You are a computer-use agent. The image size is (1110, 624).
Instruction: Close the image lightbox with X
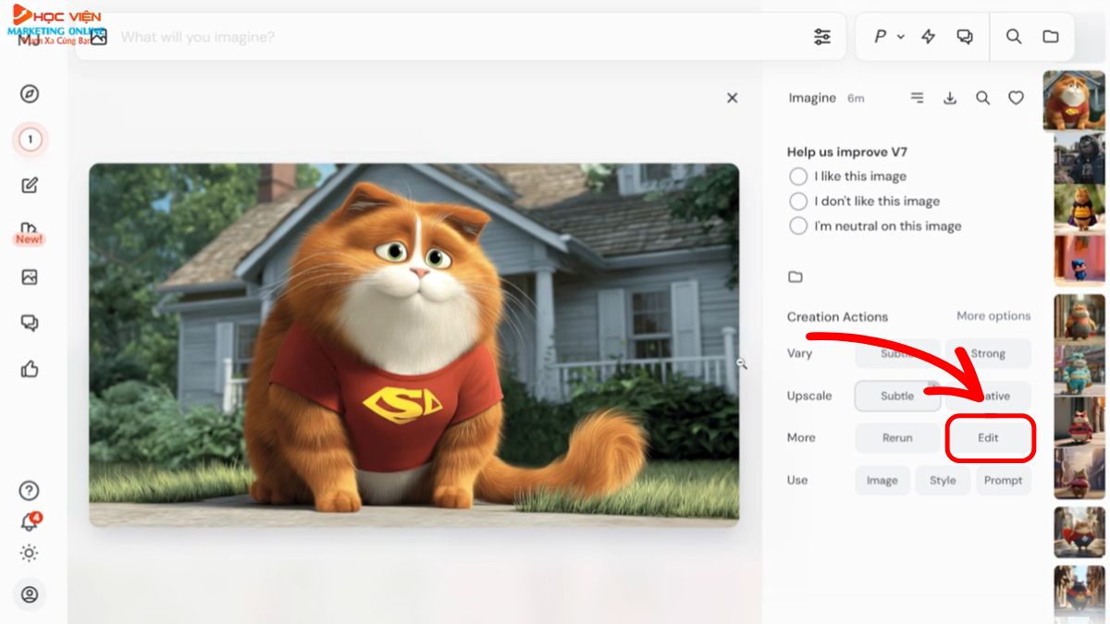click(x=733, y=98)
